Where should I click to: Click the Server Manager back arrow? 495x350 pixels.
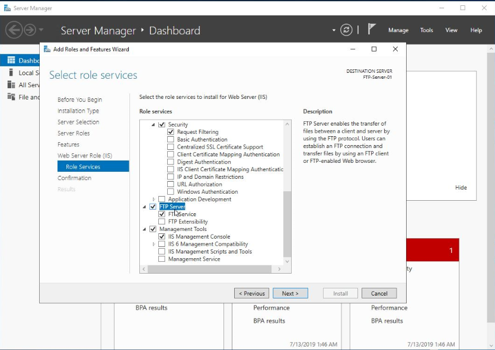[x=14, y=30]
